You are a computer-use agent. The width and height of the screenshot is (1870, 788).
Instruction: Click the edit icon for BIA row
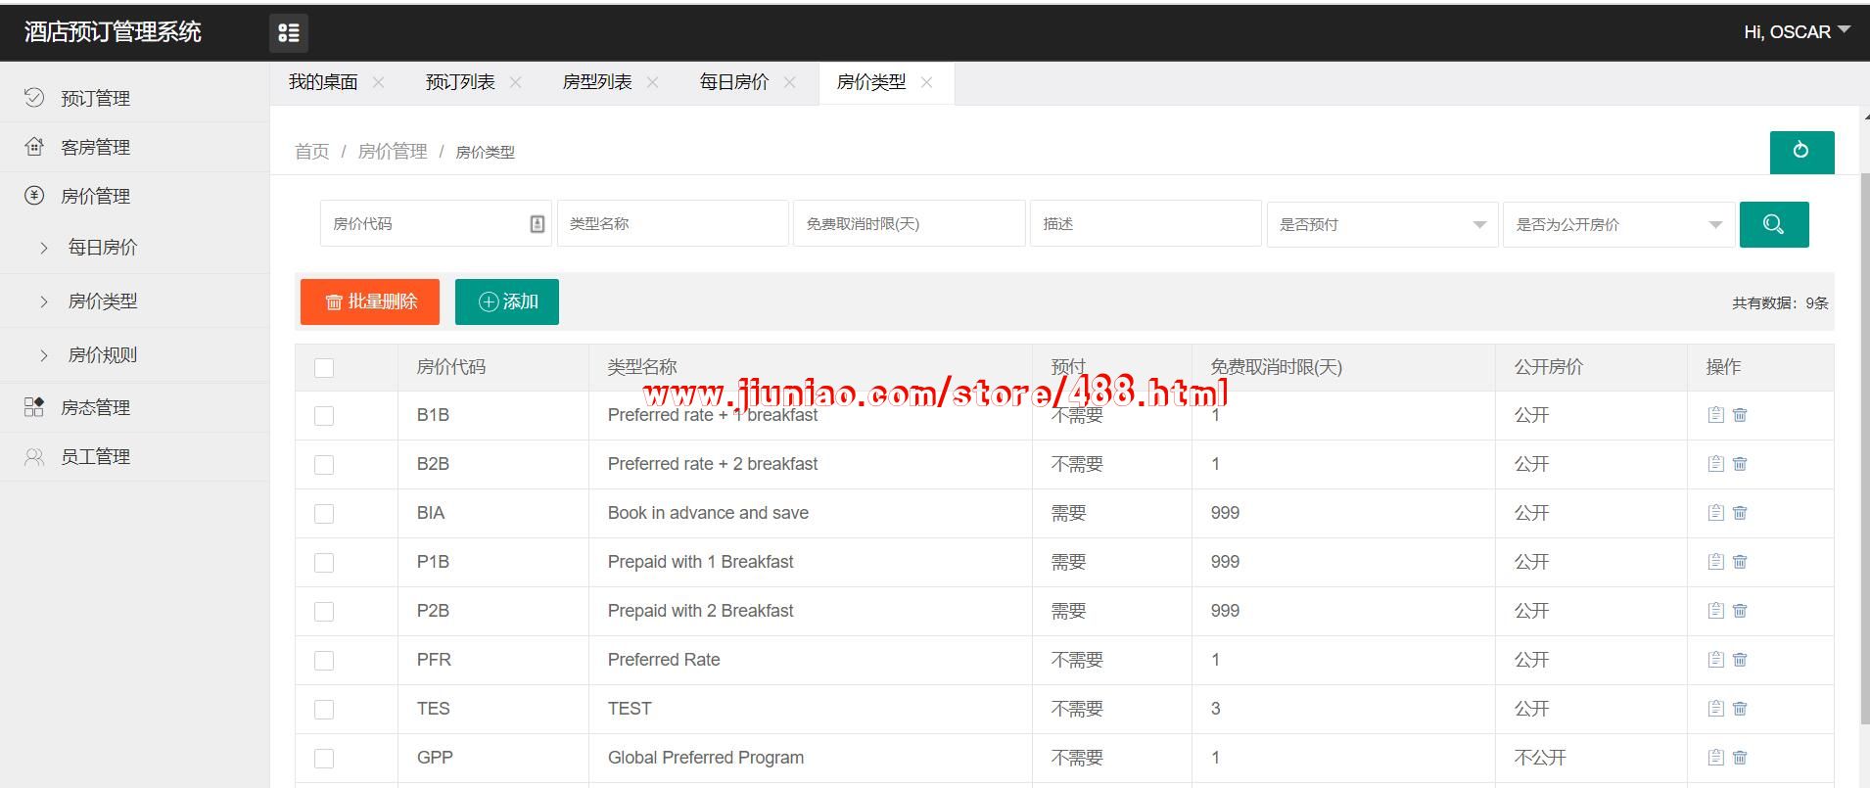[x=1715, y=513]
